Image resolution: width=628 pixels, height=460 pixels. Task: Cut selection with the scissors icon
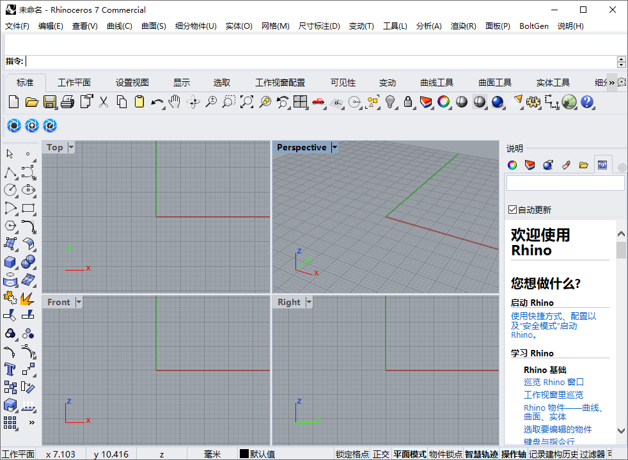click(x=104, y=102)
